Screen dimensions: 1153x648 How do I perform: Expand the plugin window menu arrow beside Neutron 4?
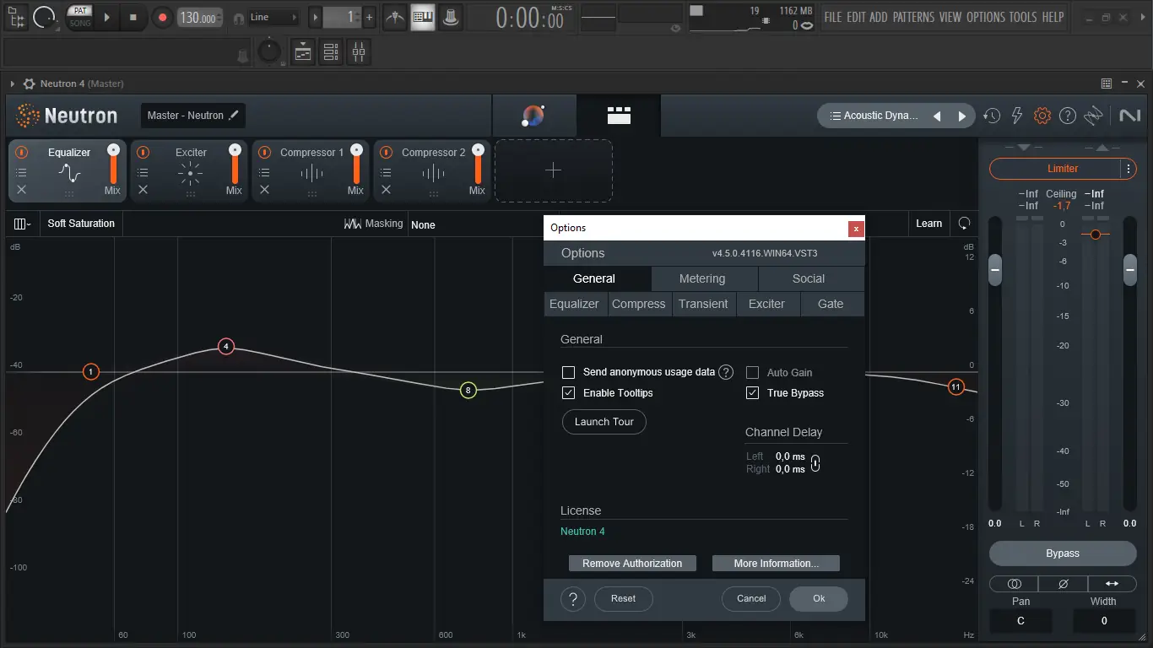click(13, 84)
